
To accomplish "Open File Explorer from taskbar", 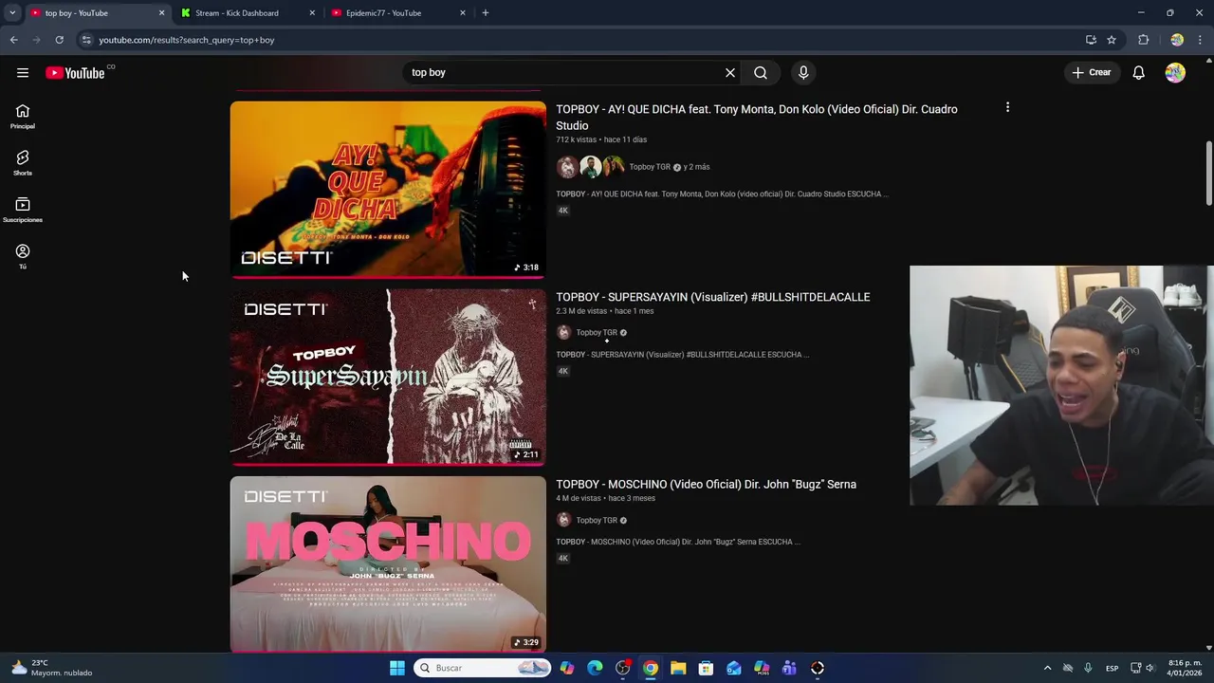I will pyautogui.click(x=678, y=668).
